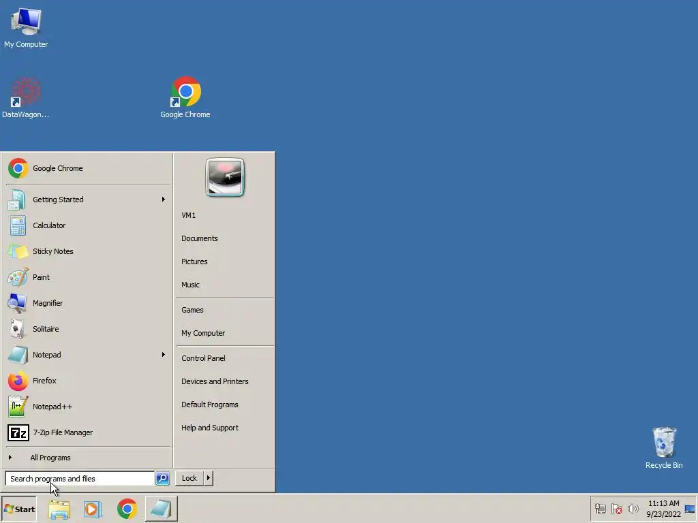Screen dimensions: 698x523
Task: Click the Show Desktop button
Action: click(x=690, y=509)
